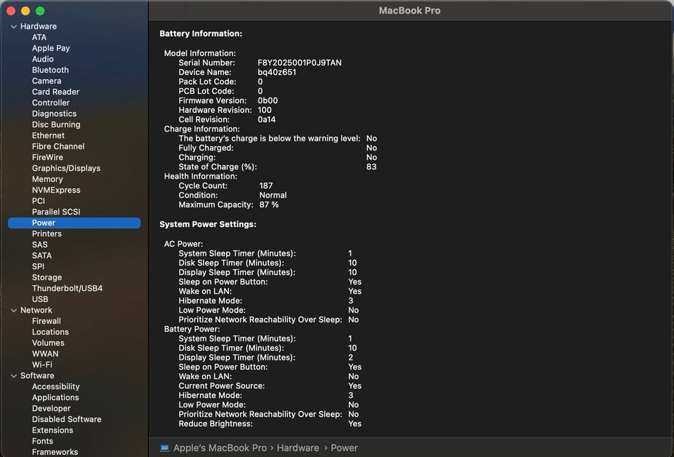This screenshot has width=674, height=457.
Task: Select the highlighted Power item
Action: coord(74,223)
